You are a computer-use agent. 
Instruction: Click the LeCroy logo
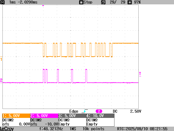pos(7,129)
